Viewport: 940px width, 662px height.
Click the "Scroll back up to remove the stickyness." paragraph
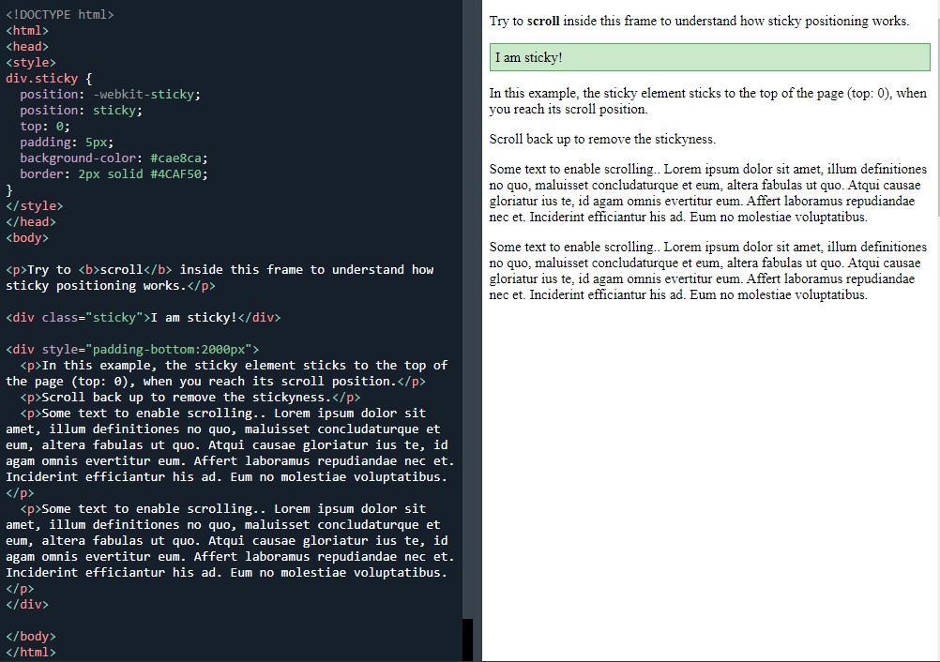point(602,139)
